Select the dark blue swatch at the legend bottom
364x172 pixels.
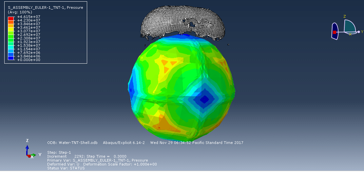click(x=11, y=58)
